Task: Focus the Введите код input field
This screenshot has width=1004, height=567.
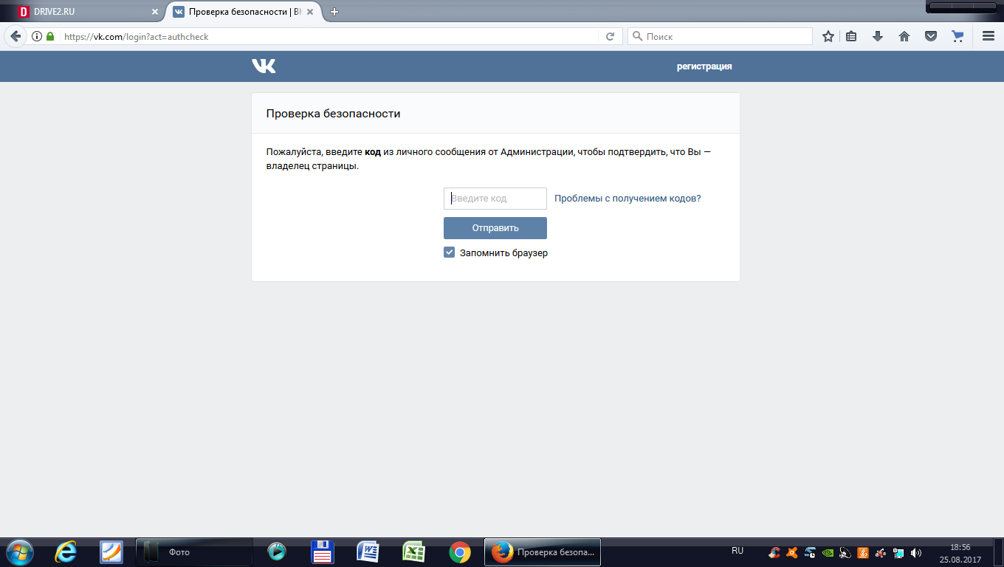Action: pyautogui.click(x=495, y=199)
